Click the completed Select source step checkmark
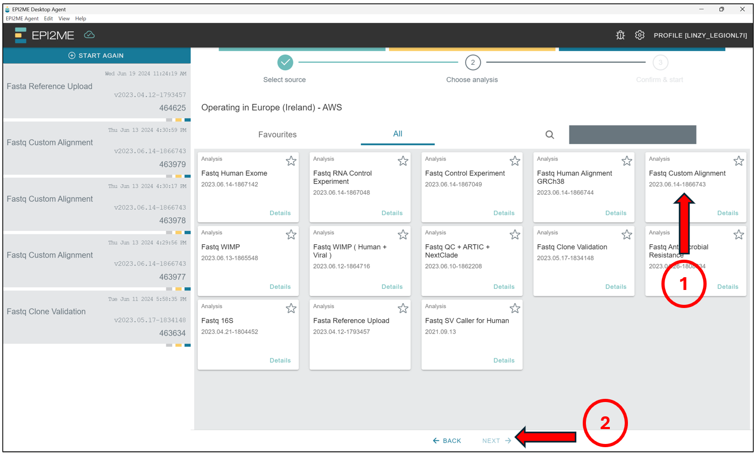 286,62
